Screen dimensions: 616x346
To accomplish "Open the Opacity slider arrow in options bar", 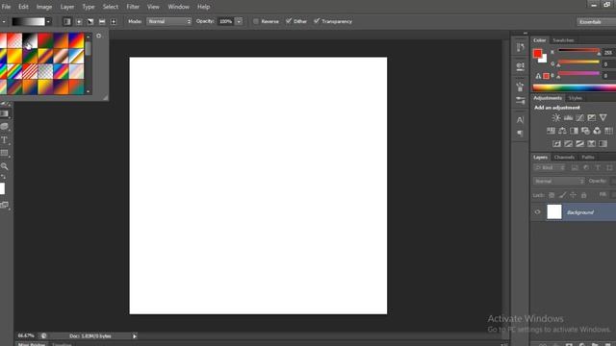I will coord(239,21).
